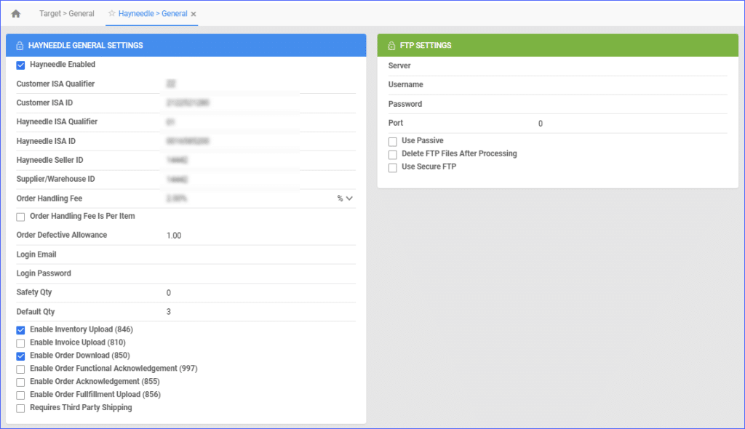Uncheck Enable Inventory Upload (846)
Image resolution: width=745 pixels, height=429 pixels.
[x=21, y=329]
